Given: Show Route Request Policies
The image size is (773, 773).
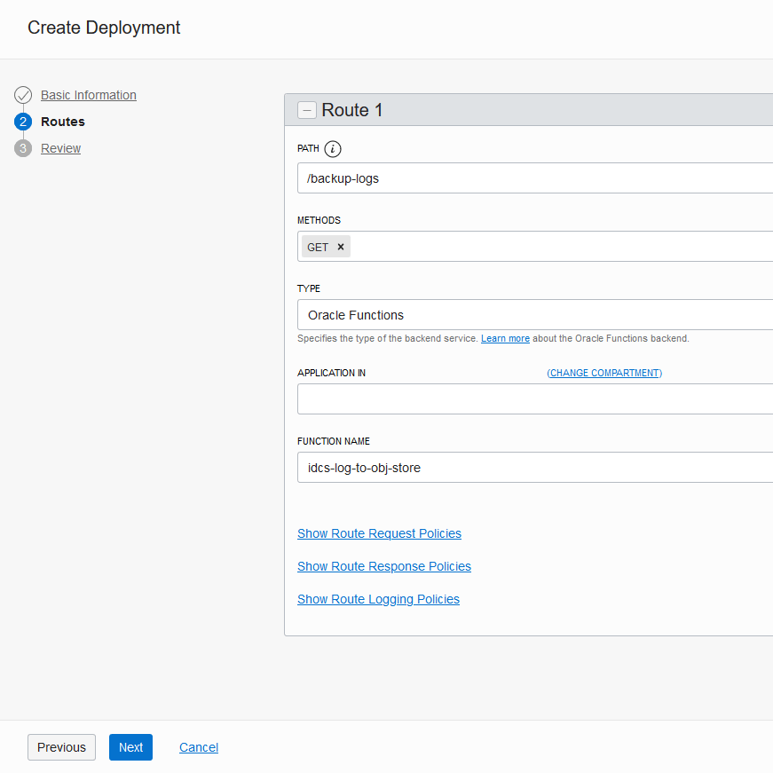Looking at the screenshot, I should click(379, 533).
